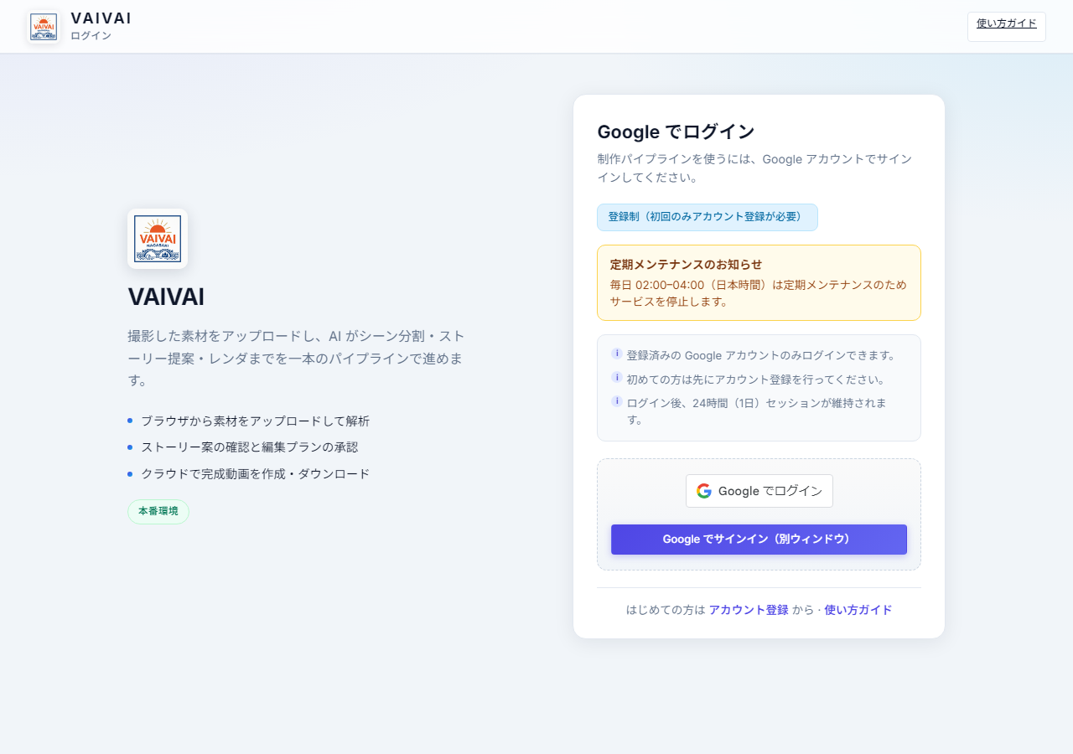
Task: Click the info icon beside 初めての方は先に
Action: coord(617,377)
